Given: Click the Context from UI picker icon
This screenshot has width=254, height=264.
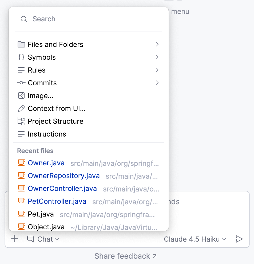Looking at the screenshot, I should pyautogui.click(x=21, y=109).
